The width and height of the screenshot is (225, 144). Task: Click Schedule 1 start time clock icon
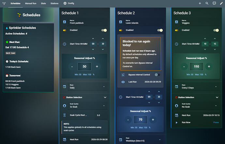click(65, 44)
